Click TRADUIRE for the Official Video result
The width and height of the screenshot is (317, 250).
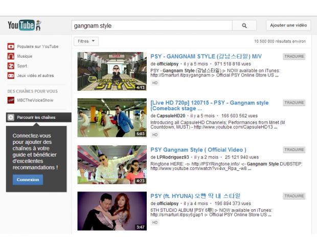point(294,149)
